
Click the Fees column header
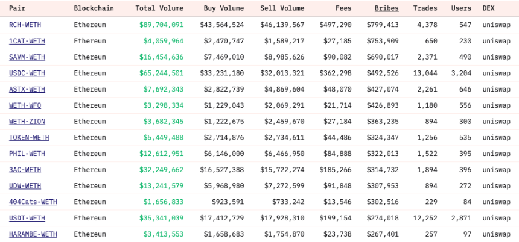[343, 8]
